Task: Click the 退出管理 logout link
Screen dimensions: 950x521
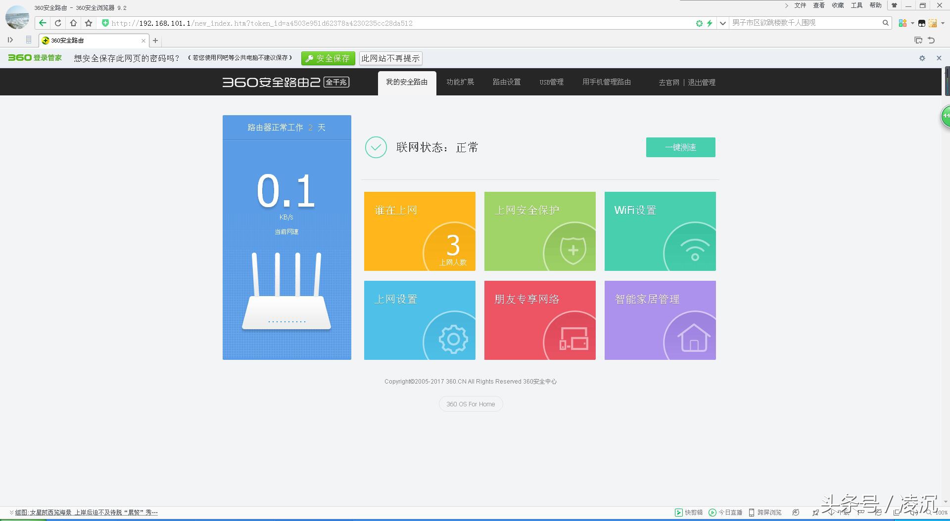Action: pos(701,83)
